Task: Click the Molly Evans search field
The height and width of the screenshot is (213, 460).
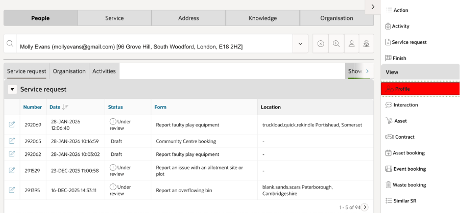Action: pyautogui.click(x=153, y=46)
